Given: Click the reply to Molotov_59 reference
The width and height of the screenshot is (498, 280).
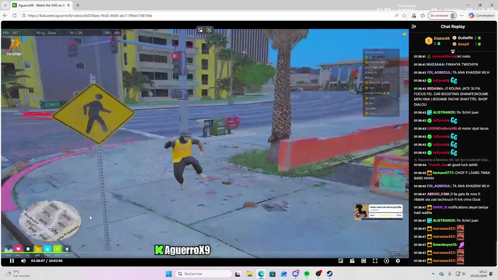Looking at the screenshot, I should click(x=452, y=160).
